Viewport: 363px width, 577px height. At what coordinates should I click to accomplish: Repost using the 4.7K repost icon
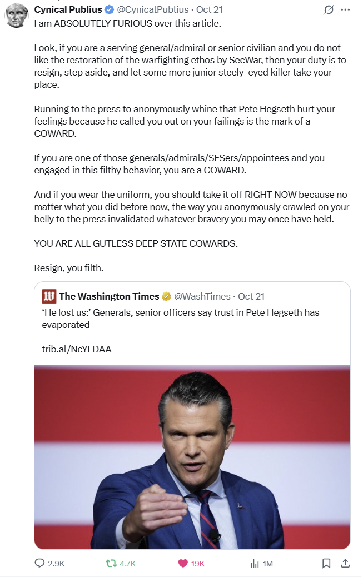(x=111, y=563)
